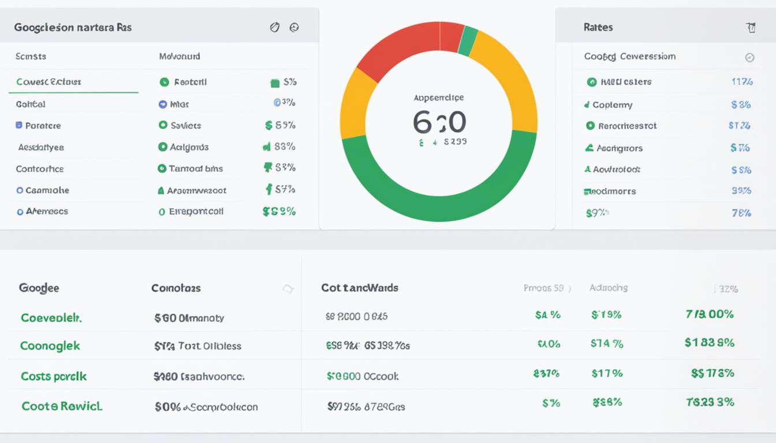Expand the Coobg Ceweression section with its circle icon
This screenshot has width=776, height=443.
click(749, 57)
